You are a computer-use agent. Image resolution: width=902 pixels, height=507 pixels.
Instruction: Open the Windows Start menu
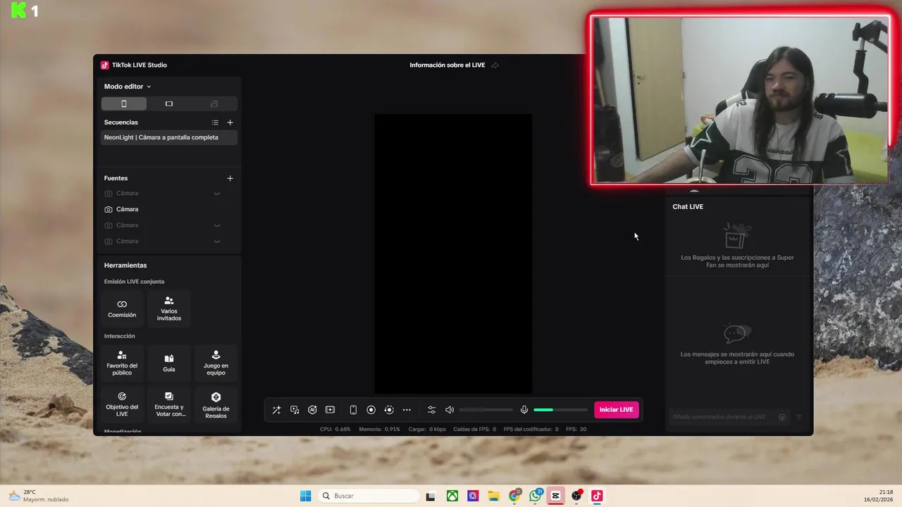305,496
